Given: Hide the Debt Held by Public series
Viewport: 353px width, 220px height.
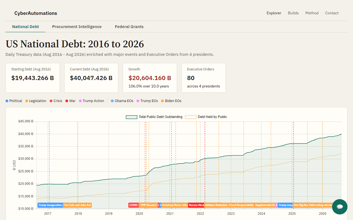Looking at the screenshot, I should click(206, 117).
